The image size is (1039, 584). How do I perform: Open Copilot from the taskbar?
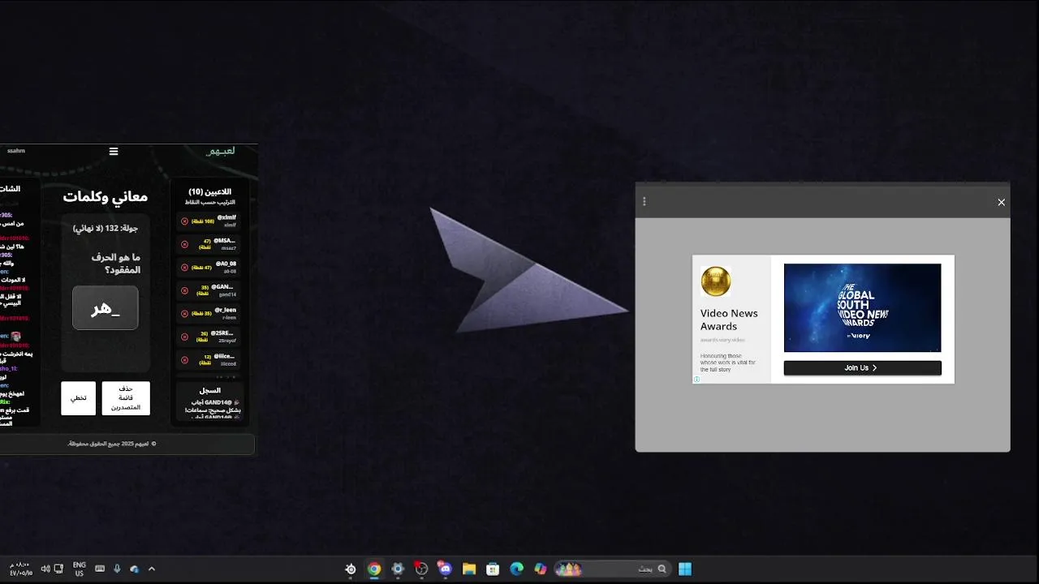[x=541, y=569]
